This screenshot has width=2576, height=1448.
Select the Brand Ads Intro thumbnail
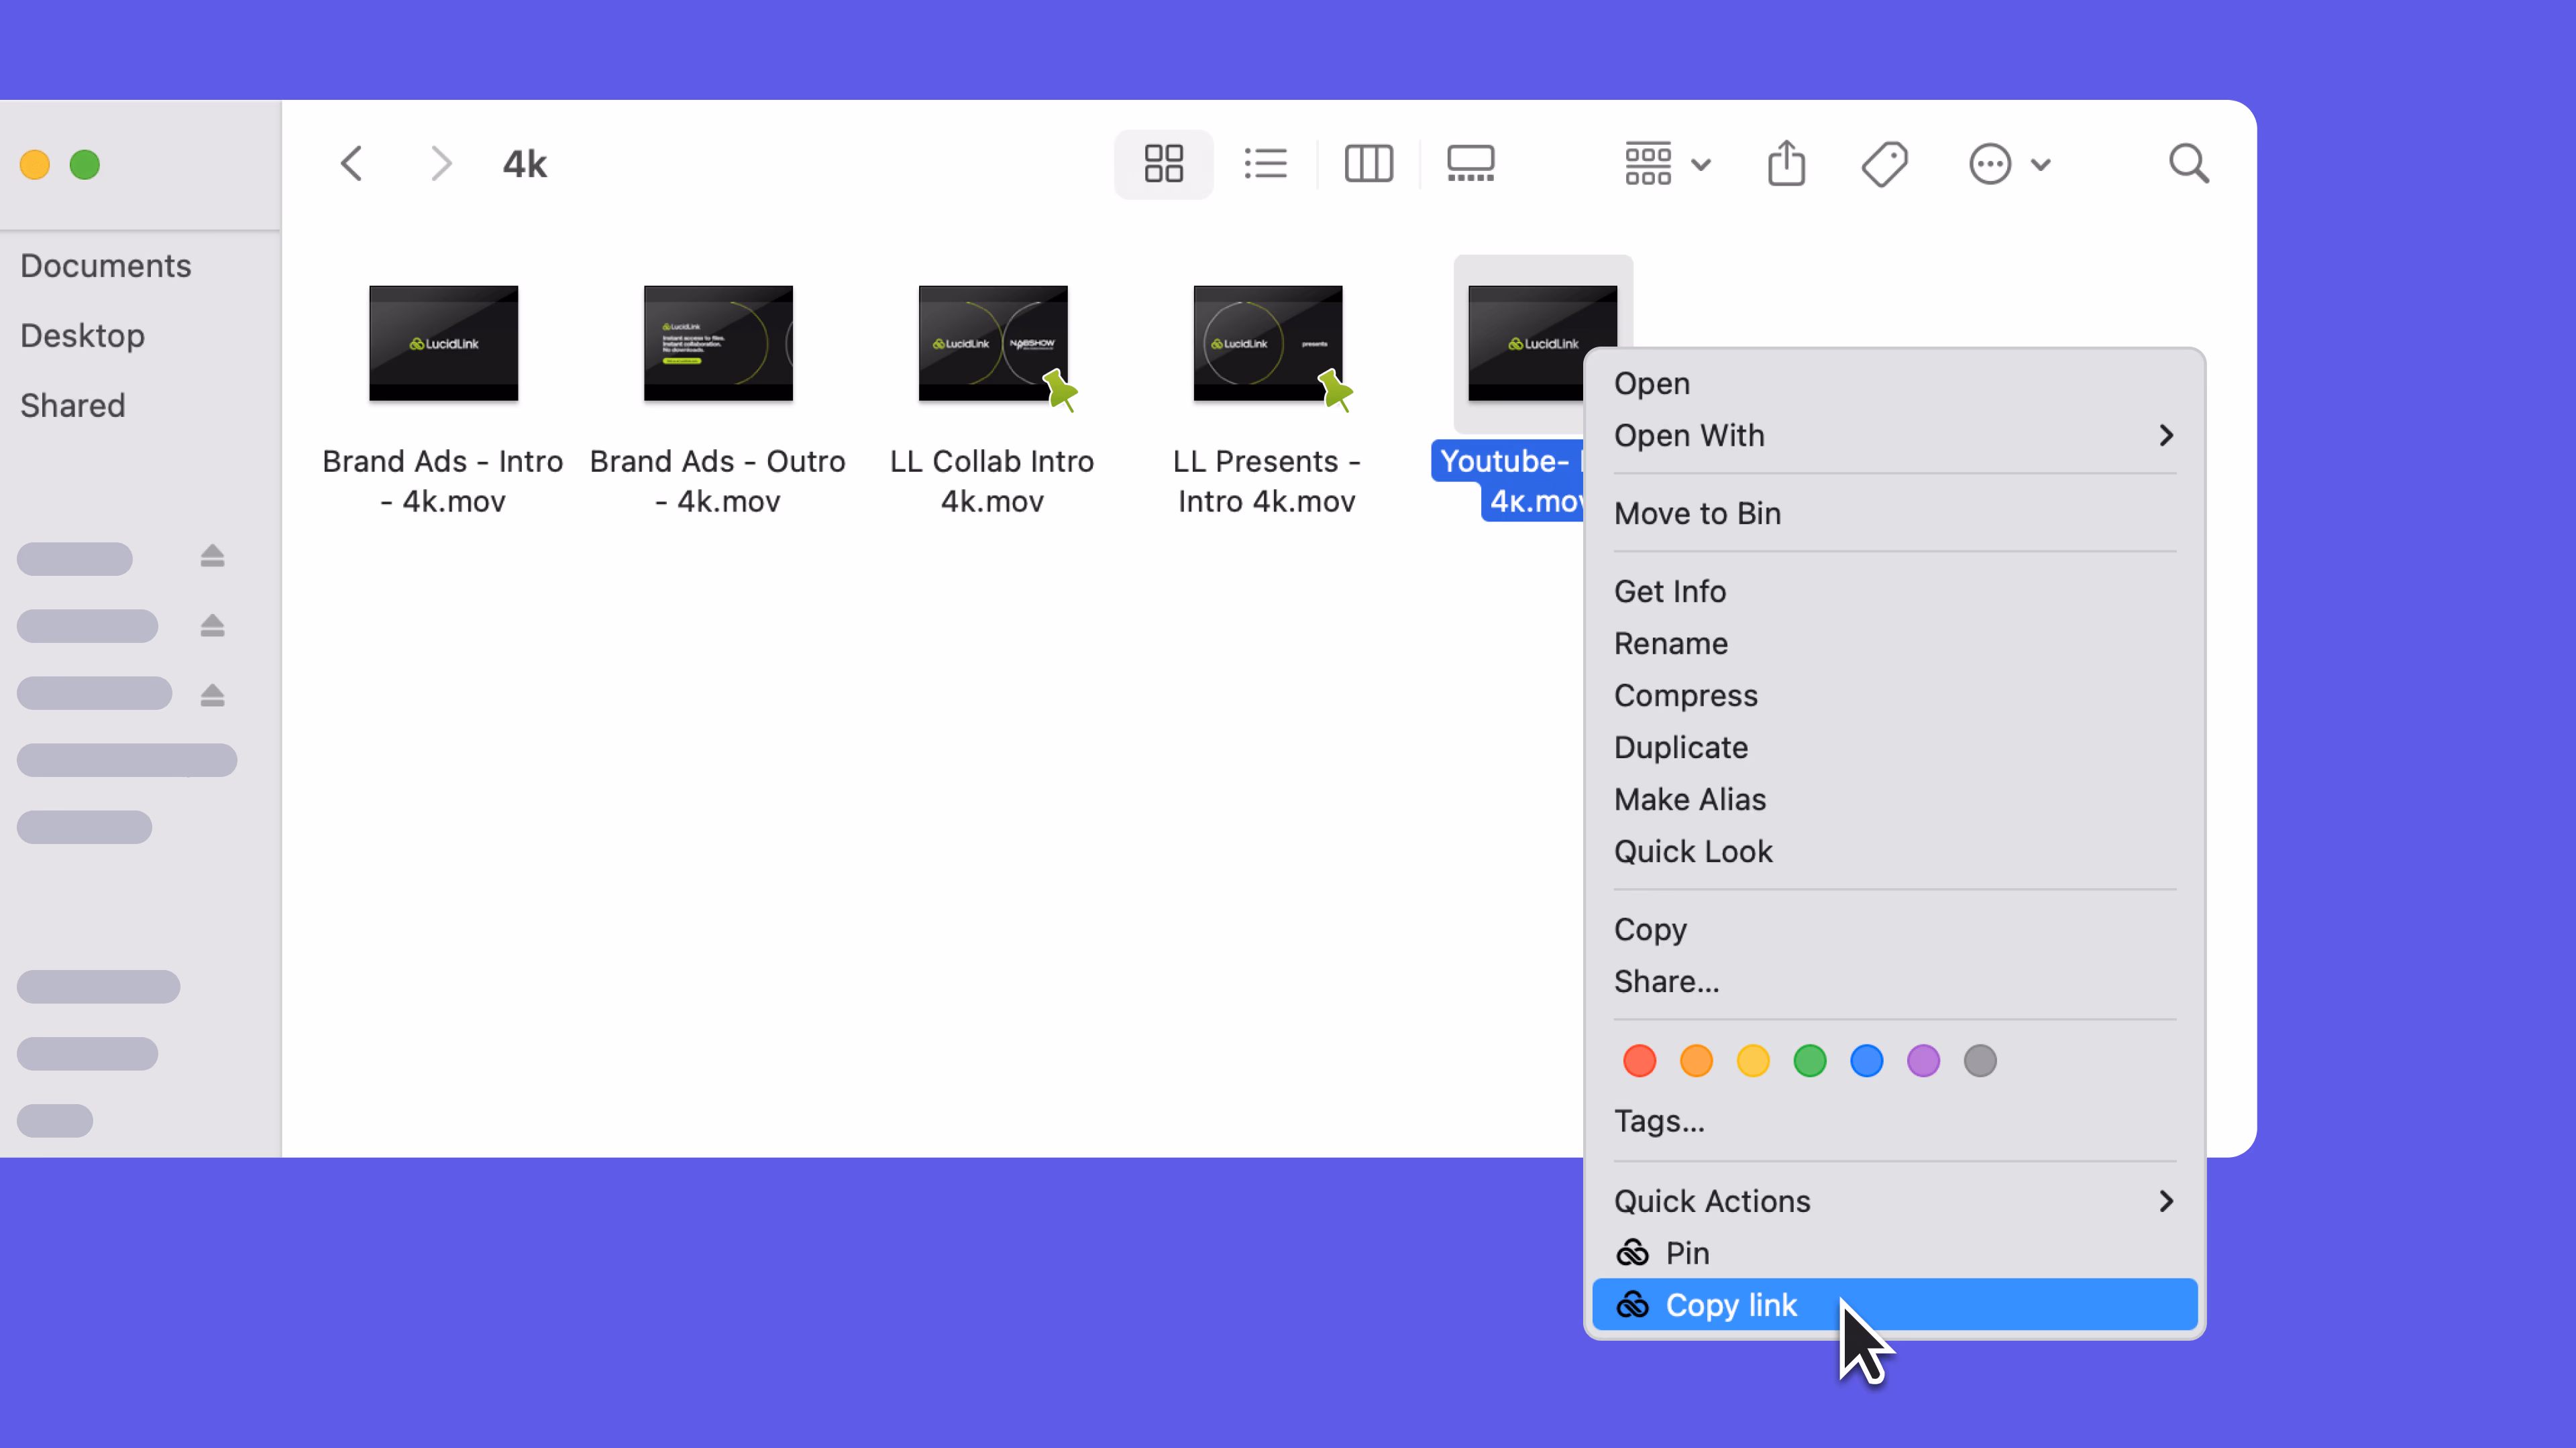pyautogui.click(x=442, y=342)
